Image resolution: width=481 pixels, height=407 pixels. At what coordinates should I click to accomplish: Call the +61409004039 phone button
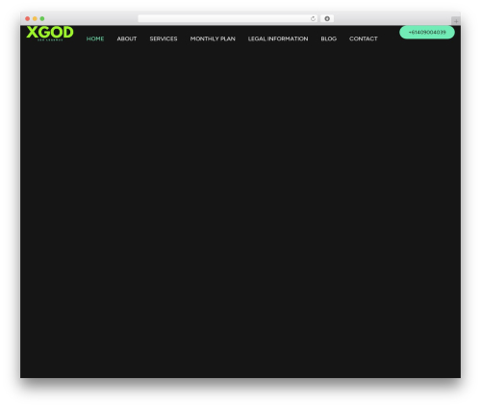pos(427,32)
